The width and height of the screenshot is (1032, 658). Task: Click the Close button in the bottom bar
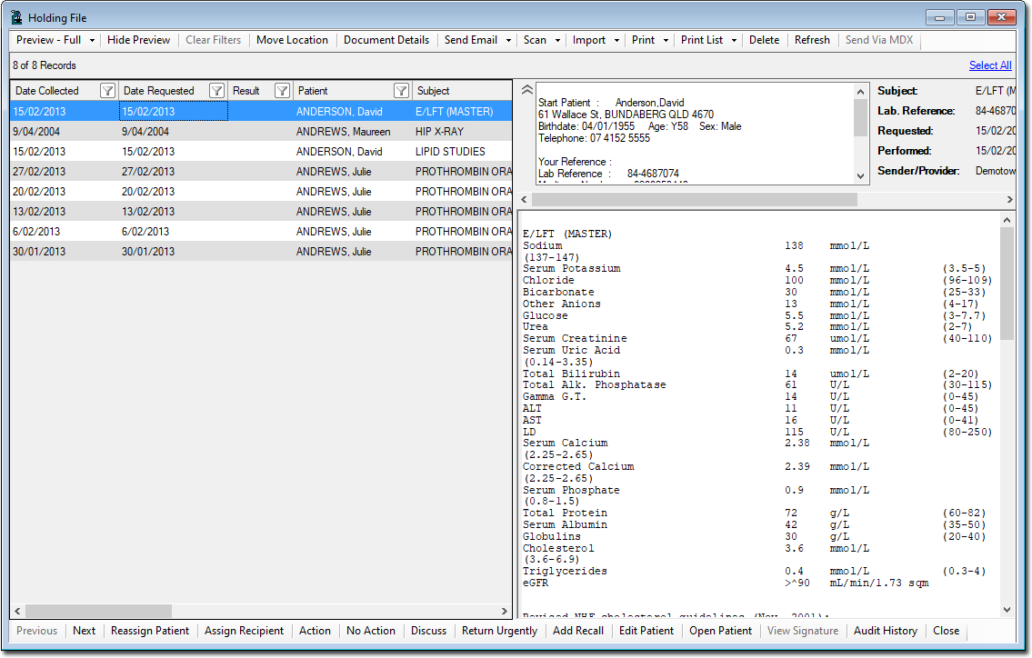(x=947, y=631)
